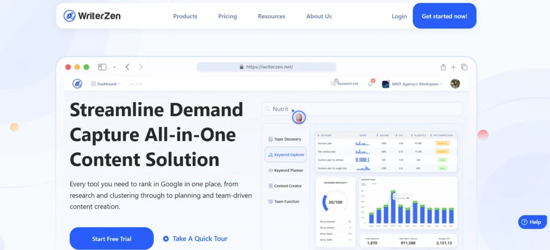
Task: Open the Help chat widget
Action: 532,222
